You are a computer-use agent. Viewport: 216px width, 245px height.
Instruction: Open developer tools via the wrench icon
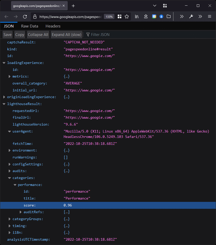click(191, 16)
